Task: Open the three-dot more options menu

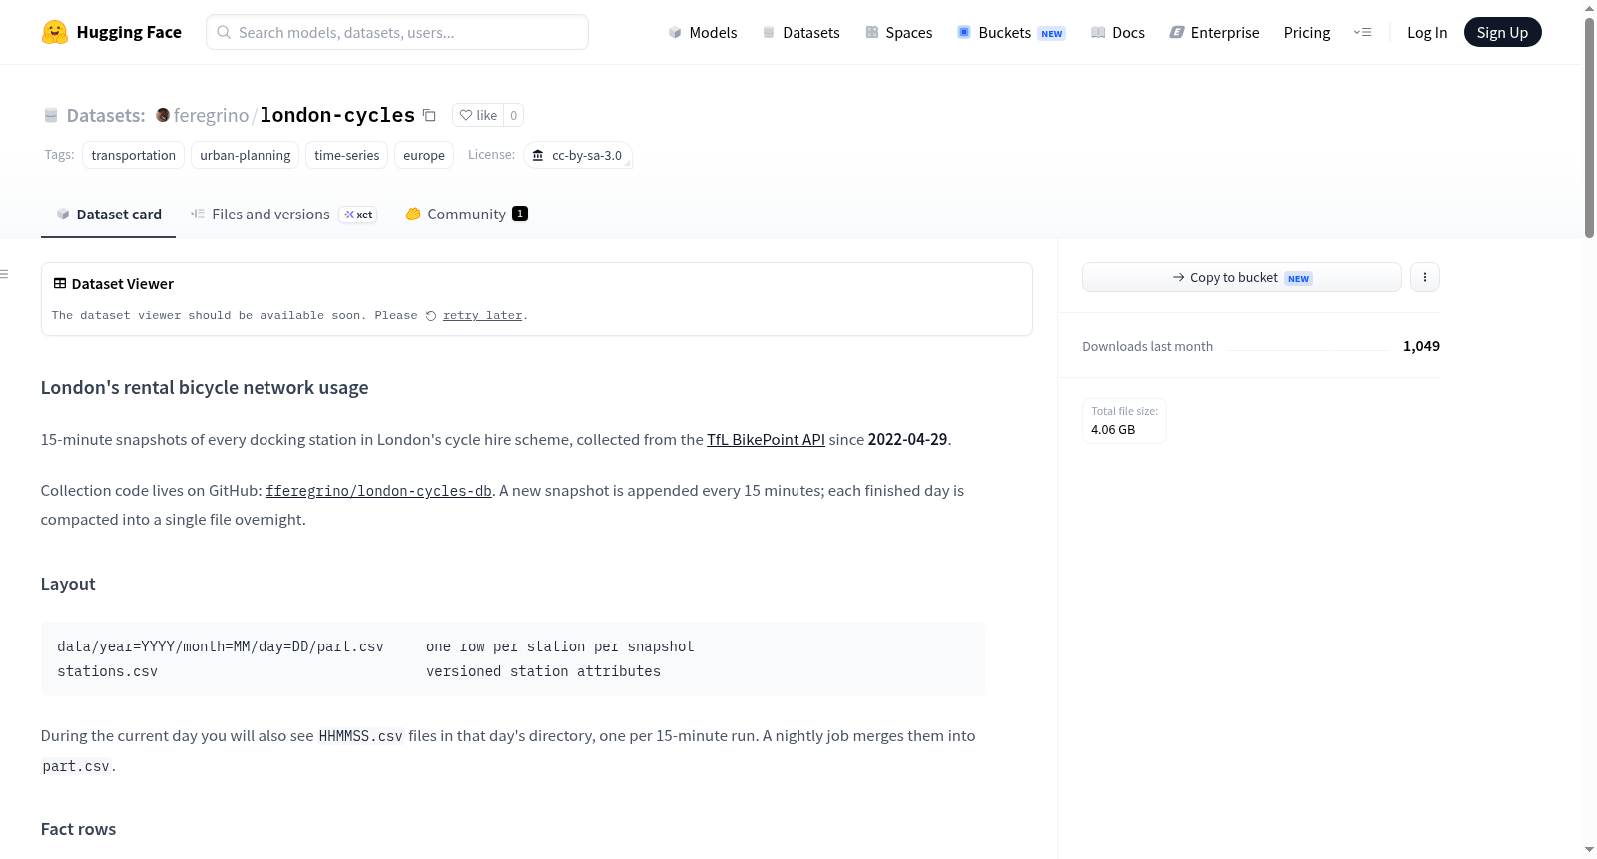Action: click(x=1425, y=277)
